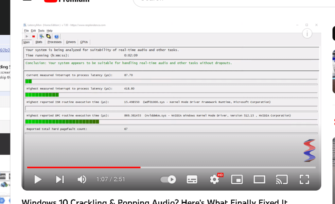Screen dimensions: 335x204
Task: Activate the miniplayer mode
Action: (237, 179)
